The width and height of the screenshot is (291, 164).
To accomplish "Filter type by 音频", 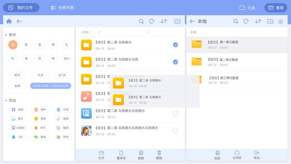I will point(63,119).
